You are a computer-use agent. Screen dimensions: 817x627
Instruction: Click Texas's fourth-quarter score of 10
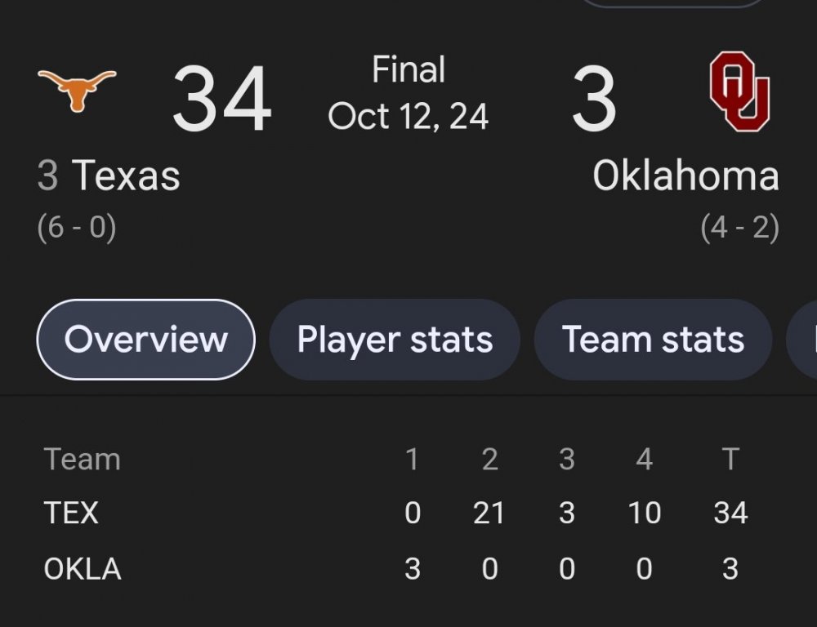pyautogui.click(x=644, y=513)
